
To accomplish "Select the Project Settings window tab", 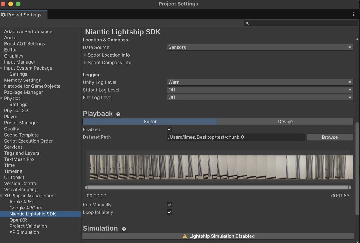I will tap(23, 15).
